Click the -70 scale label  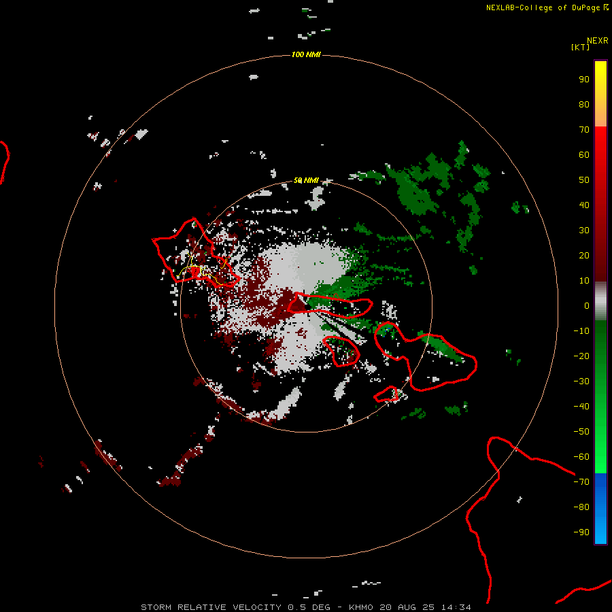point(581,482)
